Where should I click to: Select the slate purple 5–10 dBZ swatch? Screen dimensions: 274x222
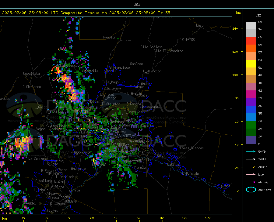click(251, 140)
